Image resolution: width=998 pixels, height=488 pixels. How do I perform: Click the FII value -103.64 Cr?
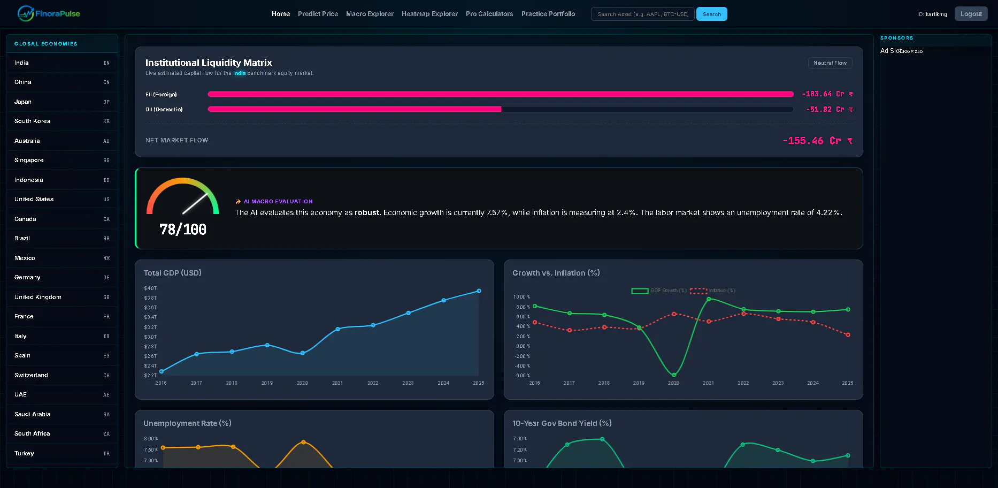click(827, 94)
